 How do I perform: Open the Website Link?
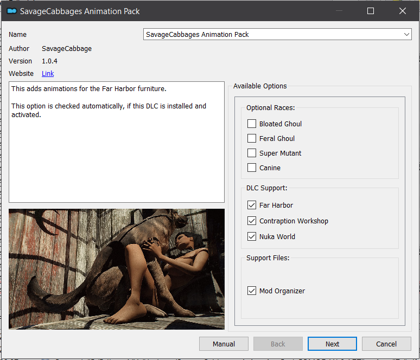pyautogui.click(x=48, y=74)
